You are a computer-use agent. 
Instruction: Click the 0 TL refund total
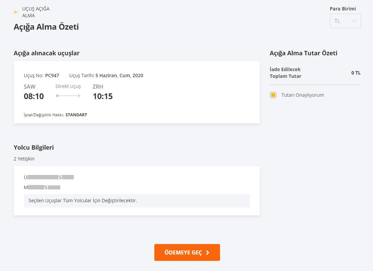click(x=355, y=73)
